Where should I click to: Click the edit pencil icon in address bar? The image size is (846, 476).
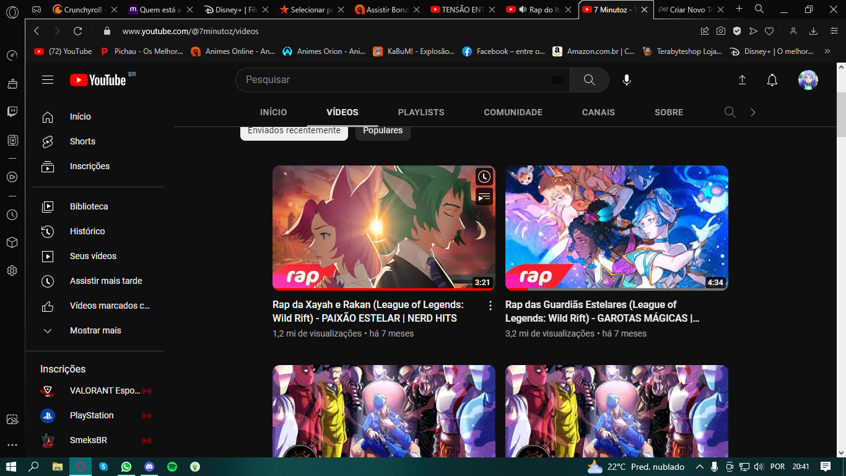(x=705, y=31)
